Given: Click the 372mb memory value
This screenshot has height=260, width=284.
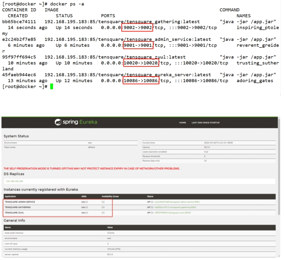Looking at the screenshot, I should (111, 233).
